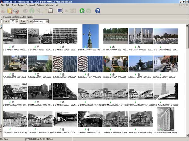The width and height of the screenshot is (189, 141).
Task: Select the D-B-MiALx19880715-13.jpg thumbnail
Action: 90,91
